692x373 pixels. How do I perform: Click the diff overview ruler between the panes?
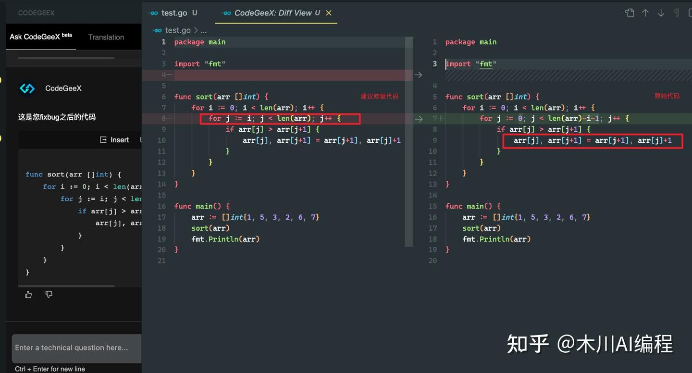409,142
